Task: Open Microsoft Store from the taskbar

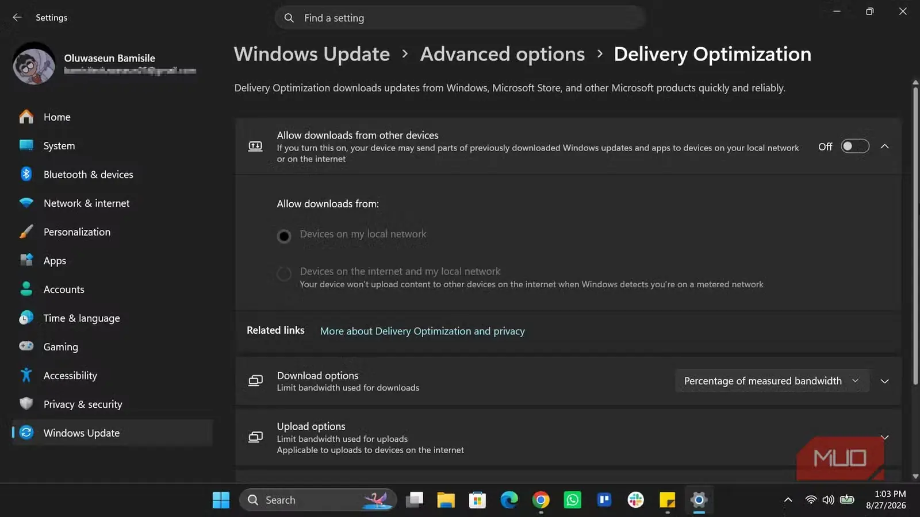Action: [x=477, y=500]
